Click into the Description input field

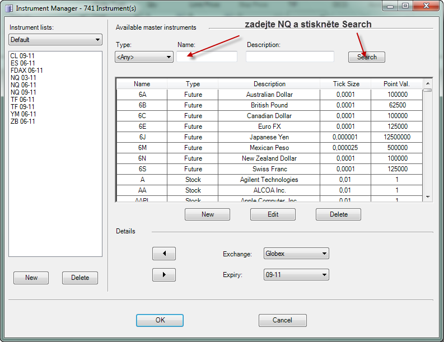coord(290,57)
